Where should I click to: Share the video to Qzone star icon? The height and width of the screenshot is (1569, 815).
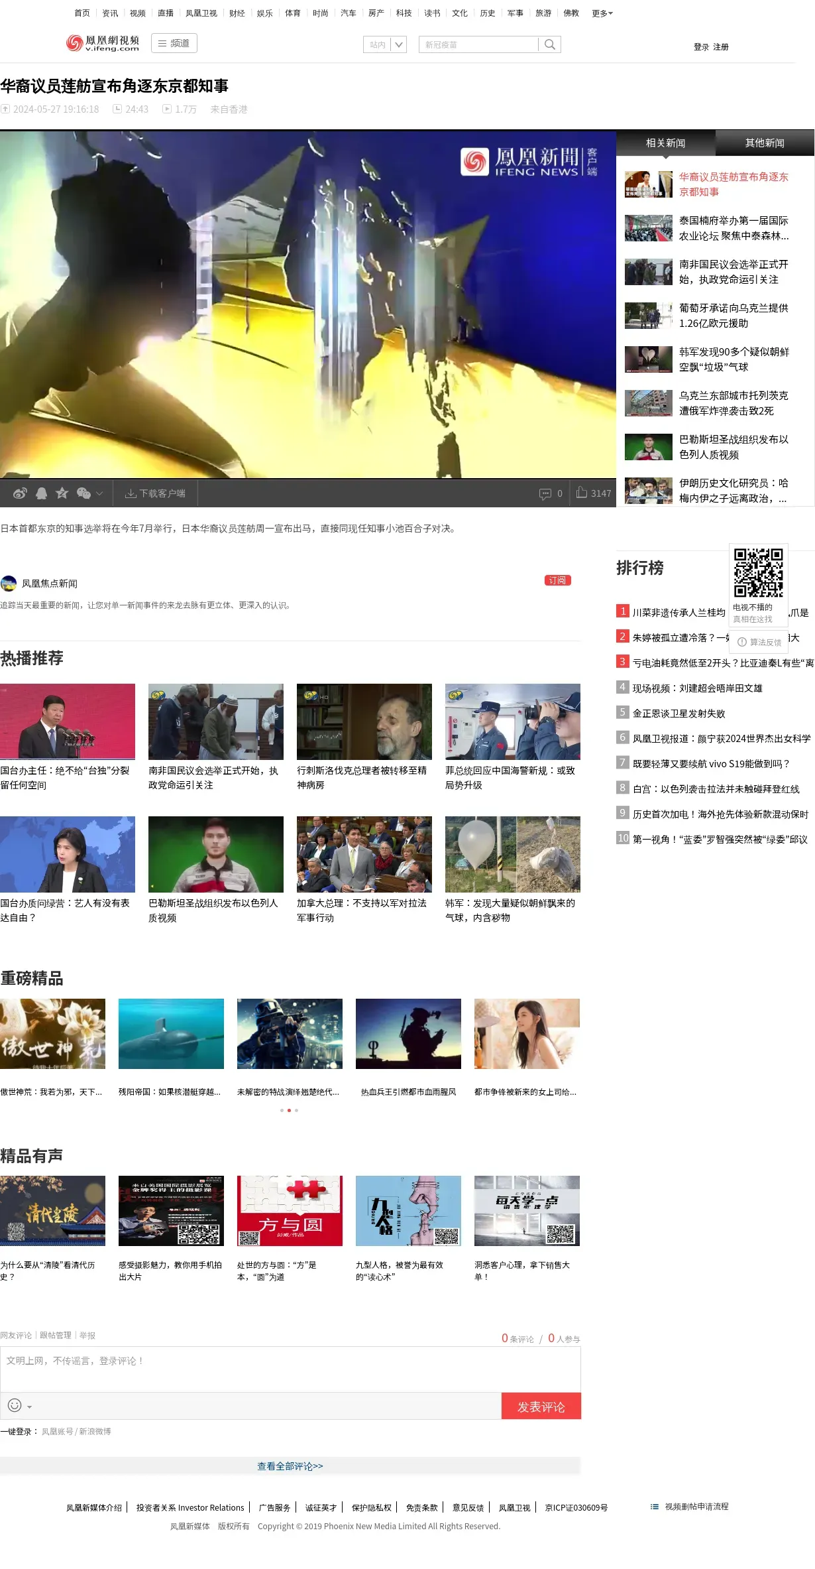[x=62, y=493]
